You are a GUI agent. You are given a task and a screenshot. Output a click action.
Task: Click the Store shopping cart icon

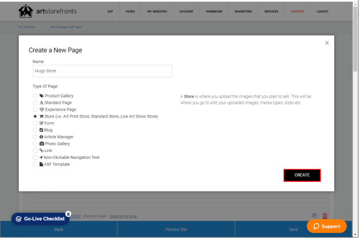click(x=41, y=116)
